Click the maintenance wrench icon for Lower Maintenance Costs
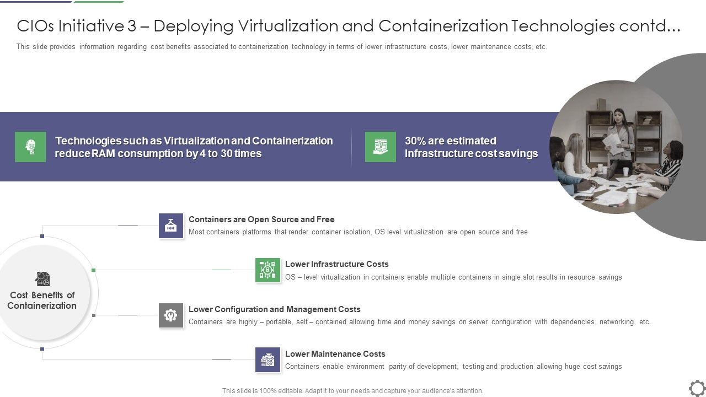Screen dimensions: 706x397 [x=268, y=360]
